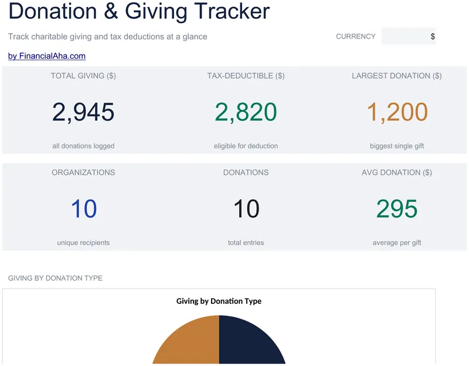Click the 'total entries' caption
469x366 pixels.
pyautogui.click(x=246, y=242)
